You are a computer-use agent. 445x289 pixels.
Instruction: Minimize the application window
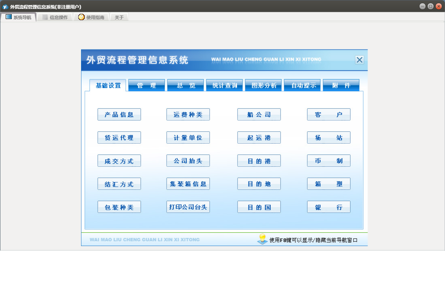click(422, 6)
